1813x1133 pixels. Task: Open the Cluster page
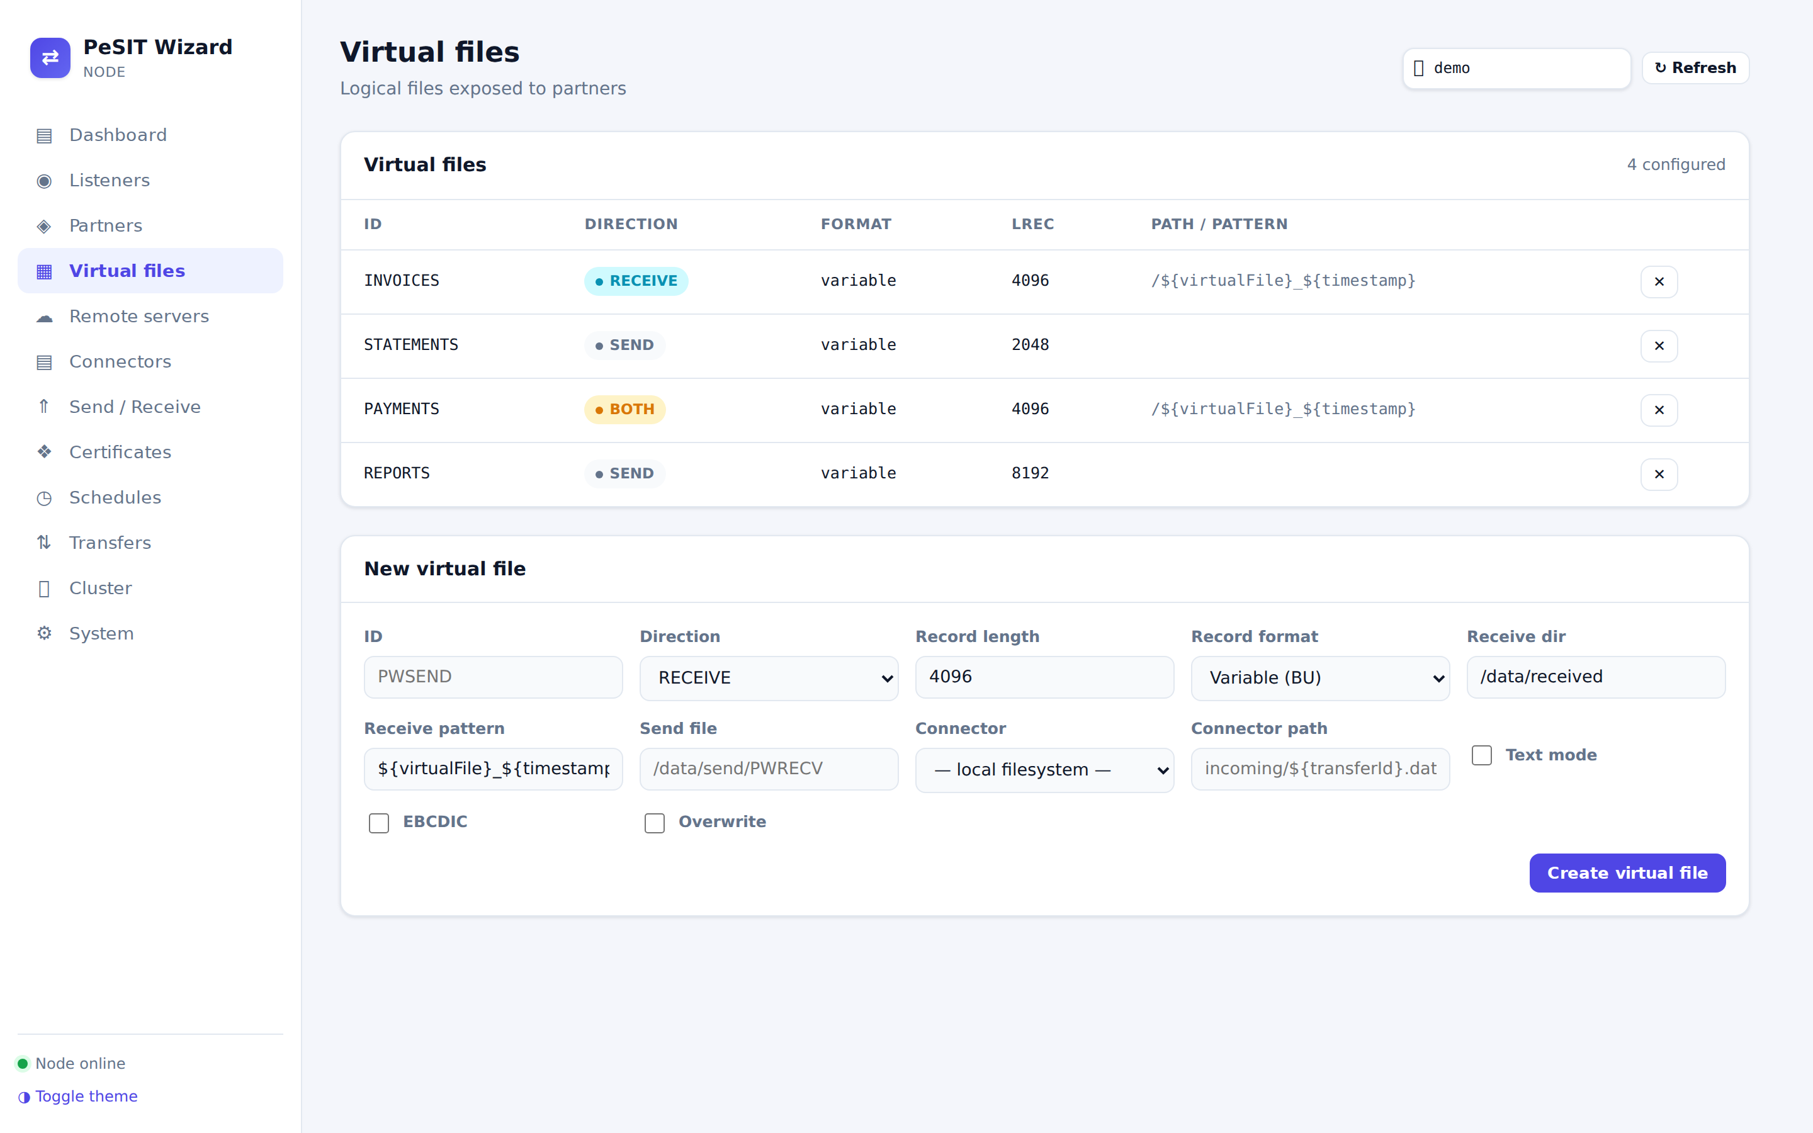(150, 589)
